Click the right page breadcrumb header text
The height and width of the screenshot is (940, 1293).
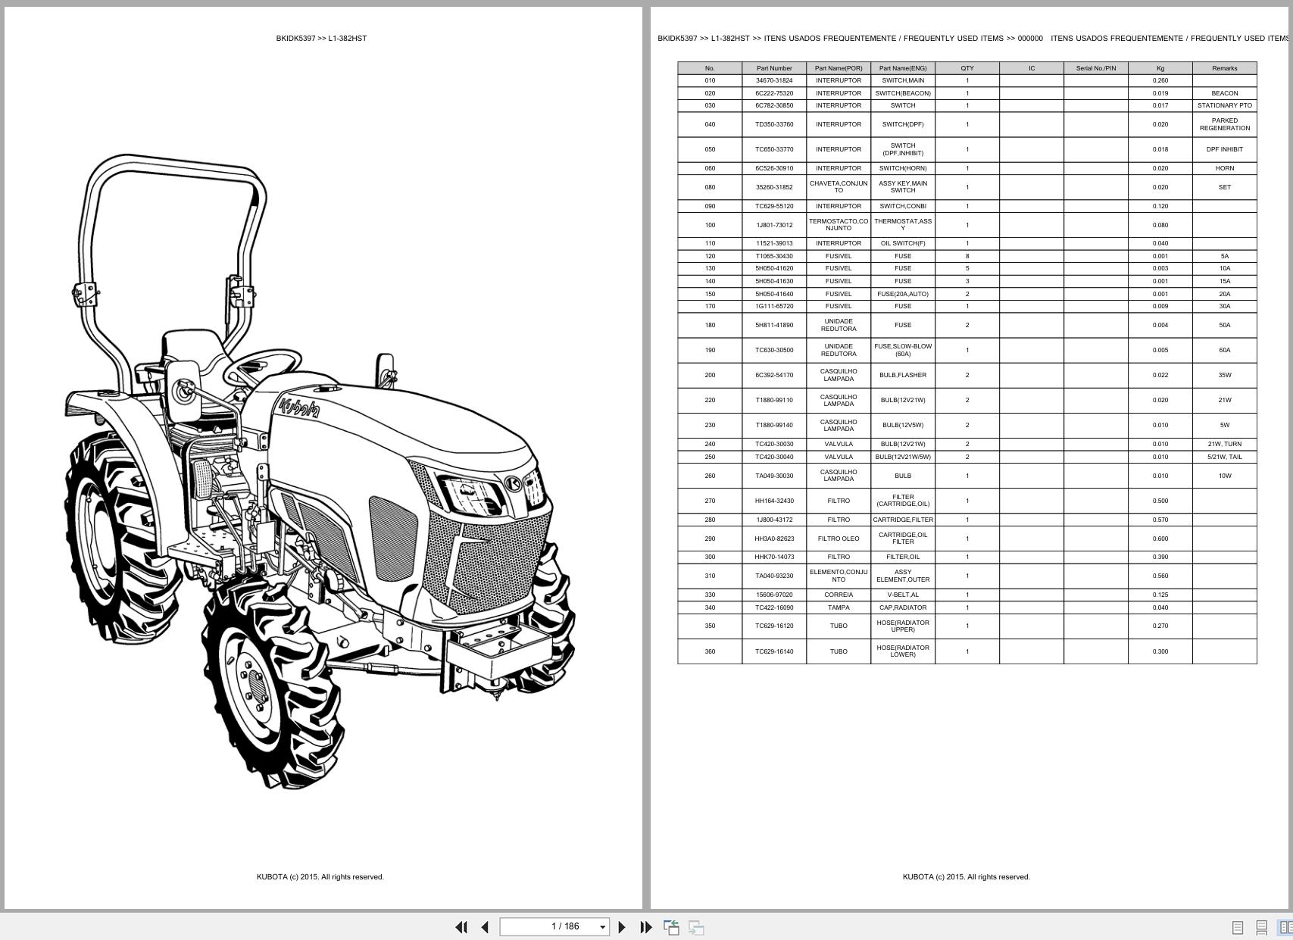pos(974,38)
